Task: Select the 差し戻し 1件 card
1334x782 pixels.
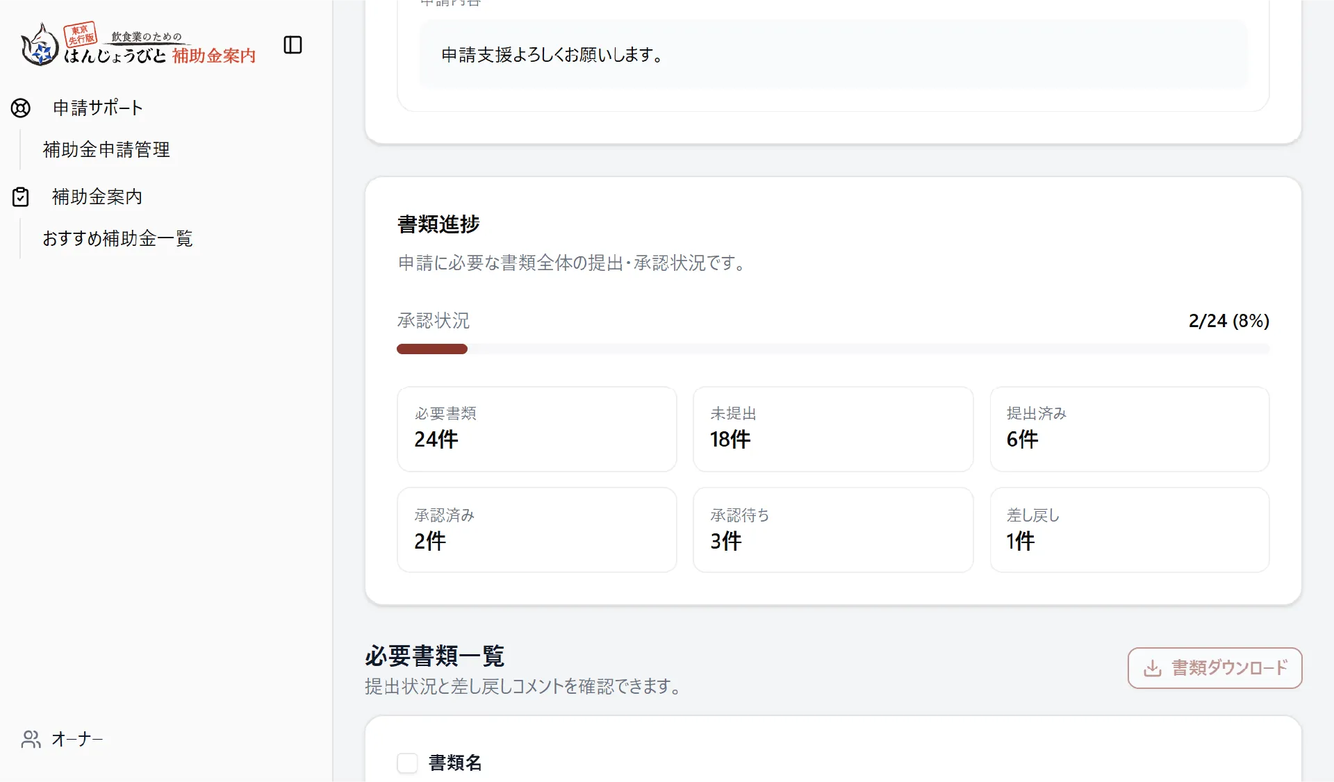Action: 1128,530
